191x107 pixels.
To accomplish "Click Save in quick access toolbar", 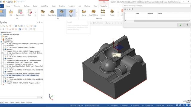I will click(x=1, y=1).
